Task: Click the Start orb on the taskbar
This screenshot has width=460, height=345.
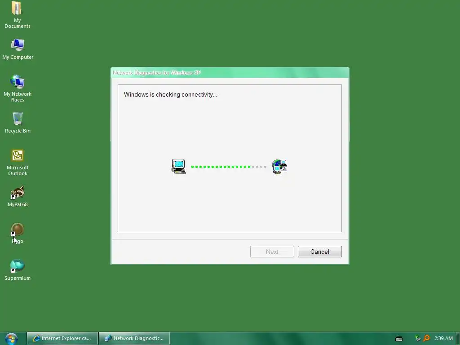Action: coord(11,339)
